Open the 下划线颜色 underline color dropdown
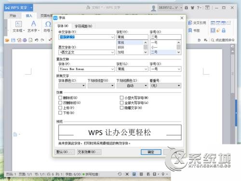This screenshot has height=181, width=241. pos(132,86)
